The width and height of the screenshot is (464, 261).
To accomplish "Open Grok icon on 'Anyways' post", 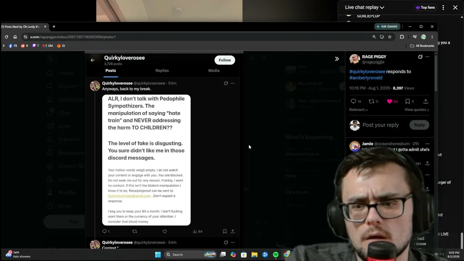I will click(x=226, y=83).
